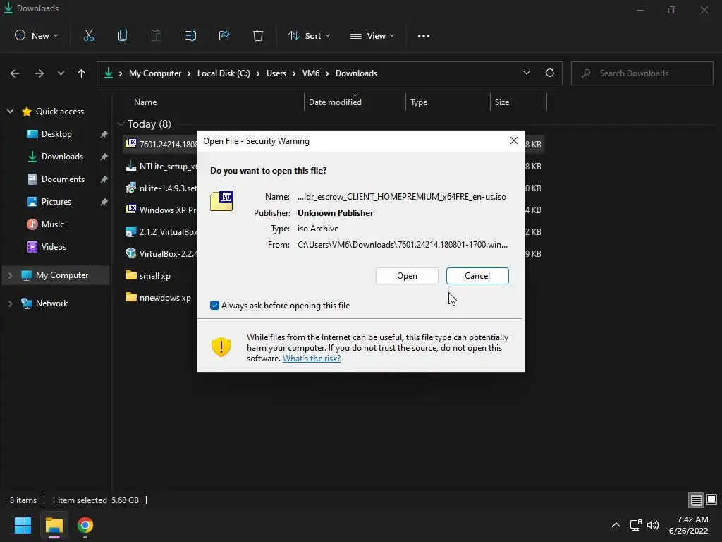Click the iso file icon in dialog
Image resolution: width=722 pixels, height=542 pixels.
[x=221, y=201]
